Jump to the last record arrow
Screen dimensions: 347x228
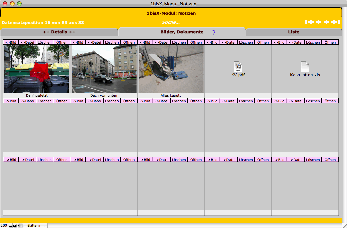(336, 22)
